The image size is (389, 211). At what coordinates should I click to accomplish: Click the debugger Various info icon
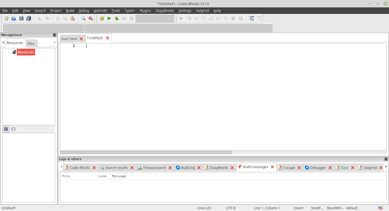pos(259,18)
